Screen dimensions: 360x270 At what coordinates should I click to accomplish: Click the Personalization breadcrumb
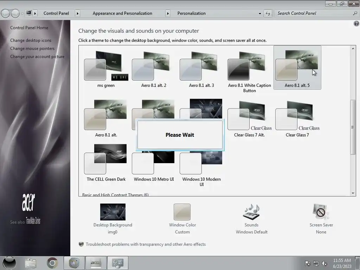click(192, 13)
